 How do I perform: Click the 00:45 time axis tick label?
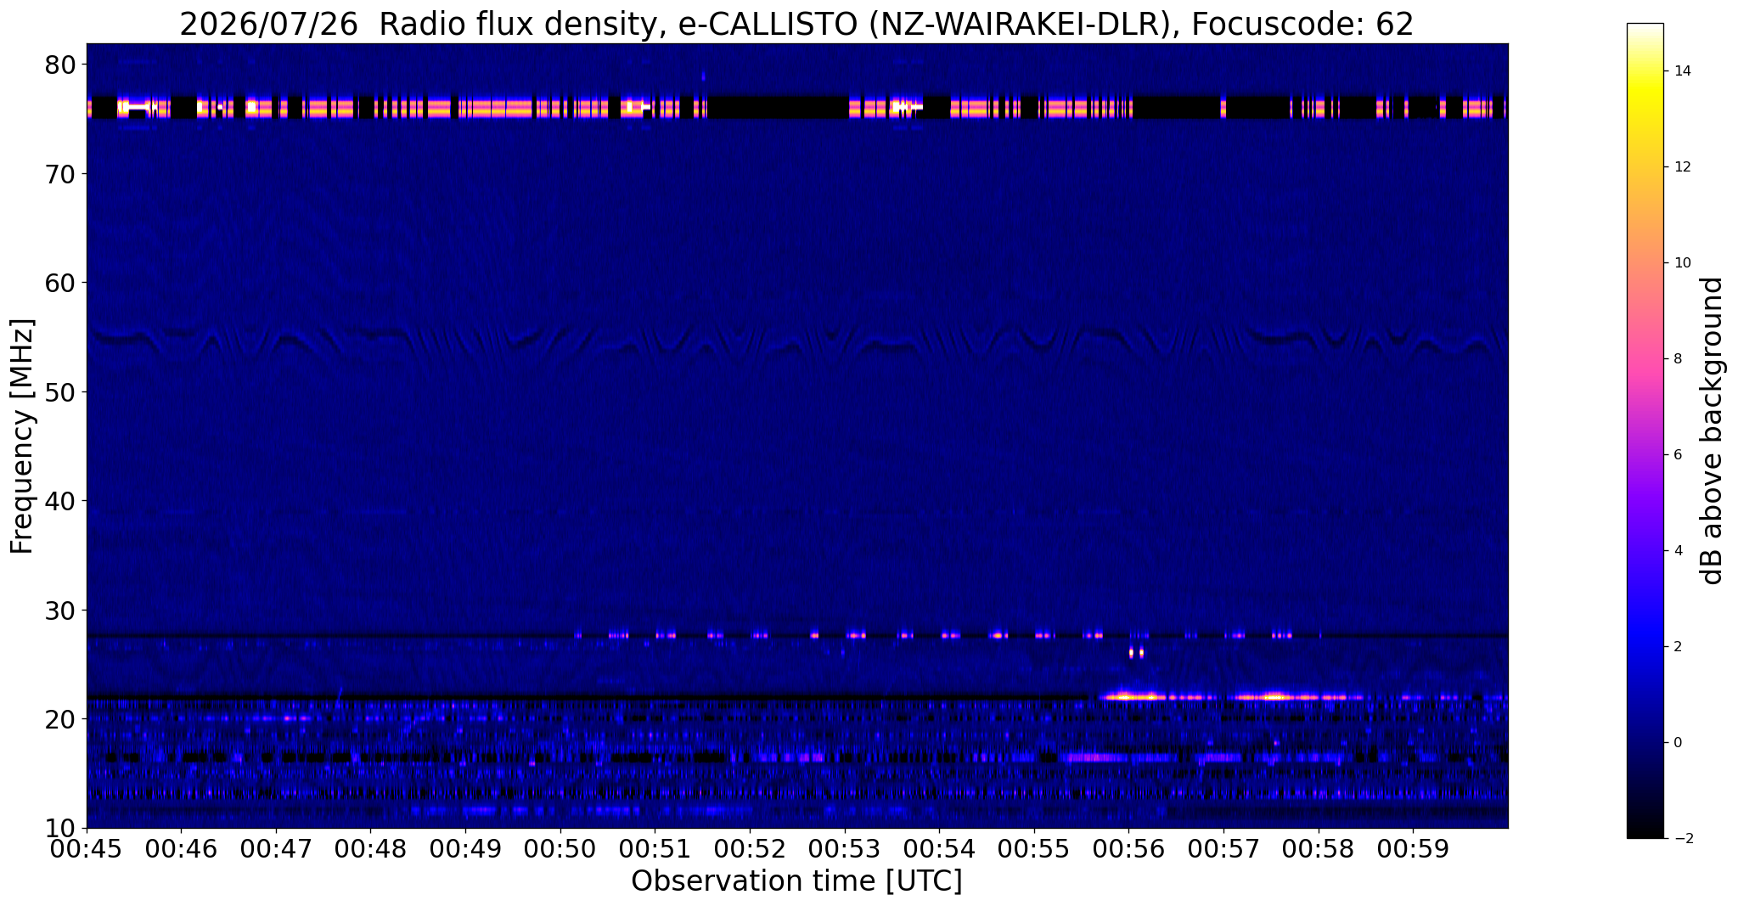click(87, 849)
